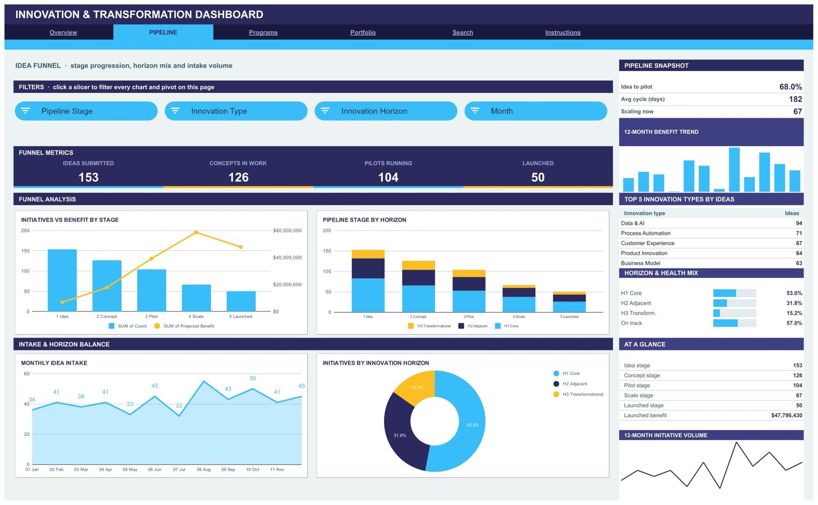This screenshot has width=818, height=505.
Task: Select the Business Model row
Action: point(711,263)
